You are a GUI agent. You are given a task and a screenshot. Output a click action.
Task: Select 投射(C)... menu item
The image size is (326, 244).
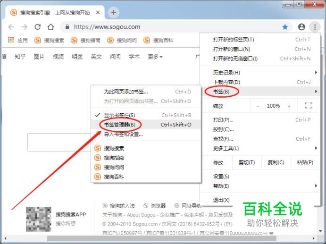260,129
